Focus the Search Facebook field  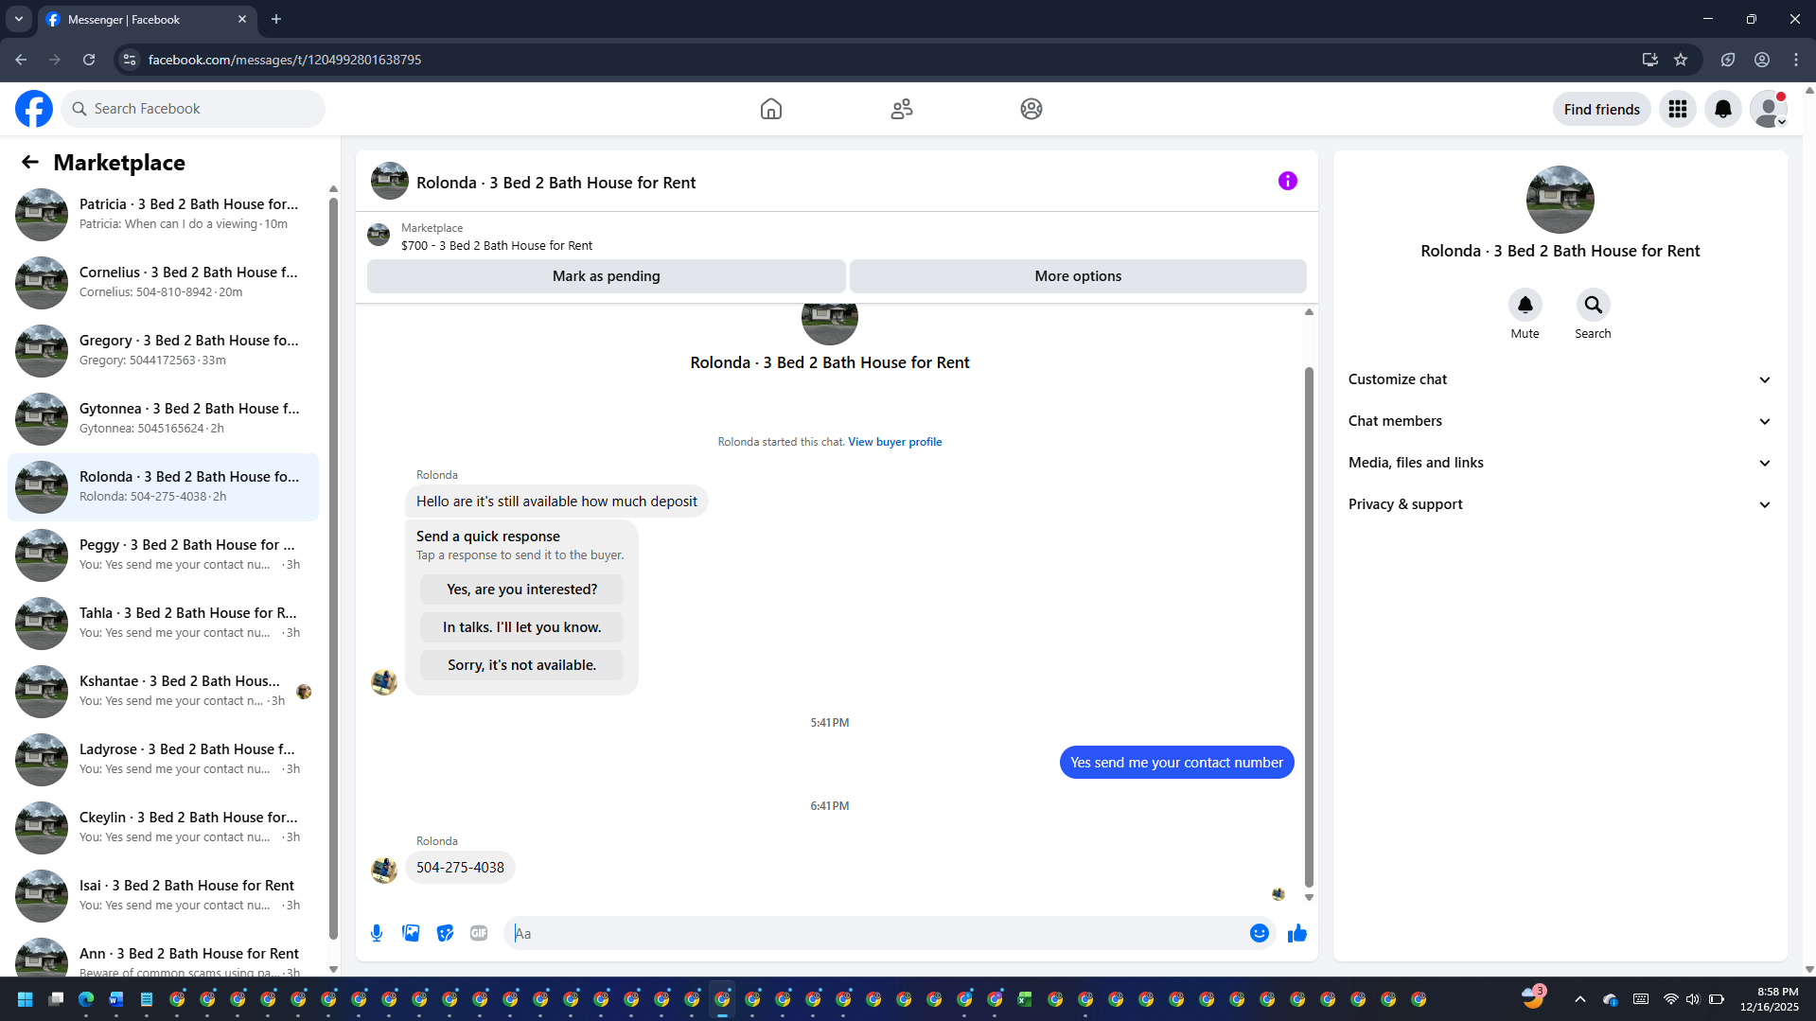click(x=193, y=109)
